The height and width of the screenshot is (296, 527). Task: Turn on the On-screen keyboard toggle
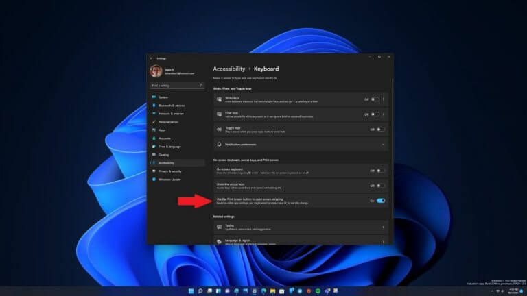point(381,171)
